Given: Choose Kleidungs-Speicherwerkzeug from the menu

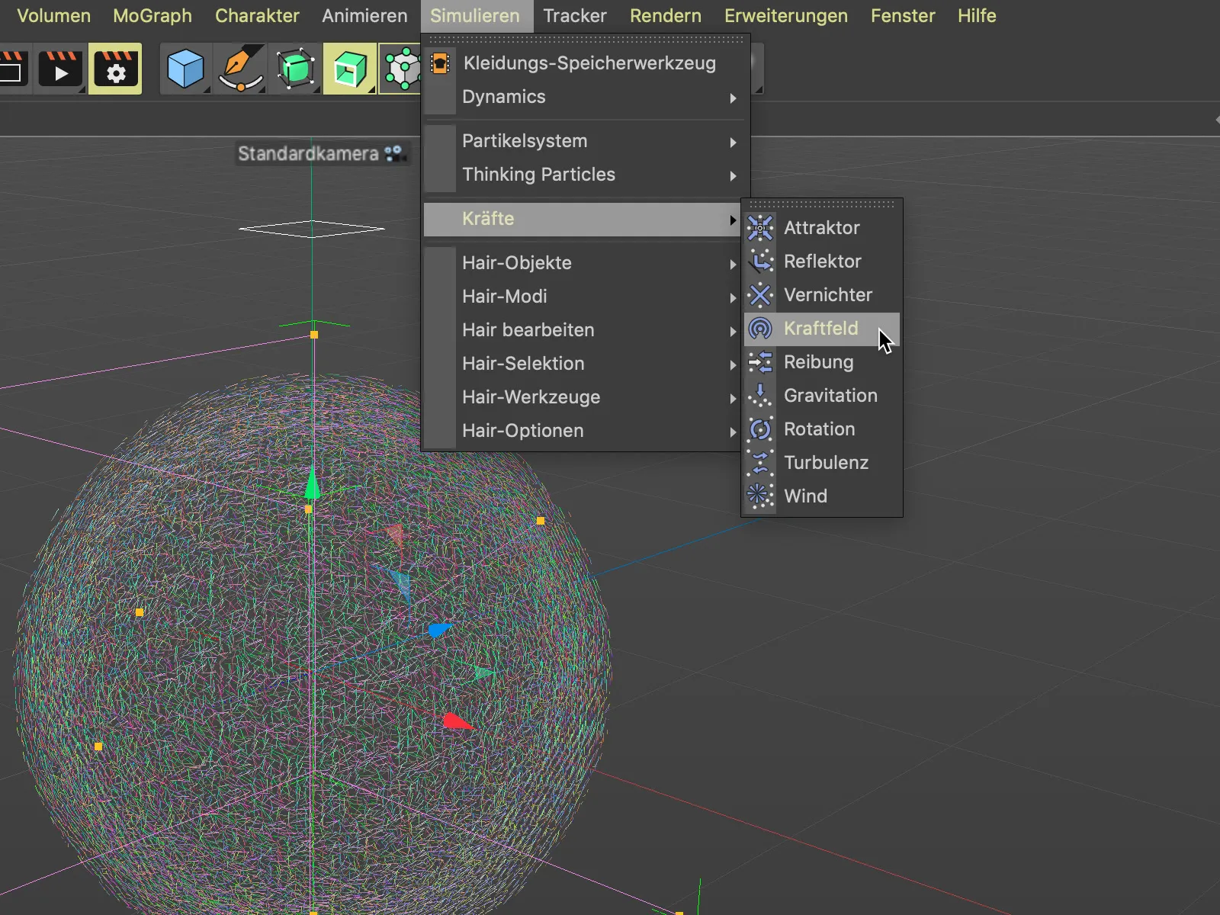Looking at the screenshot, I should 586,63.
